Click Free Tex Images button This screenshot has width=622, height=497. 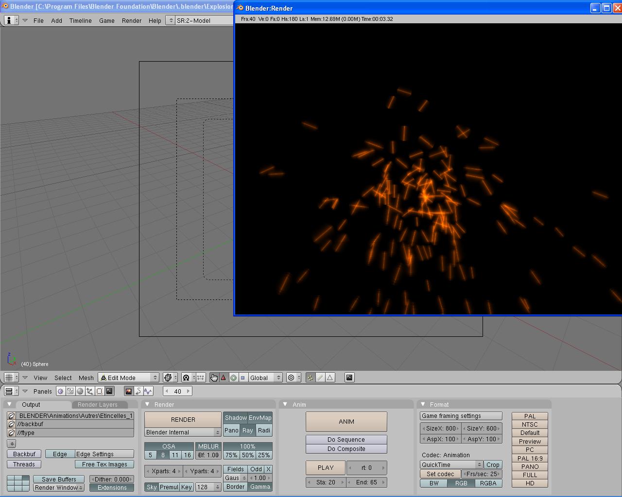coord(104,464)
